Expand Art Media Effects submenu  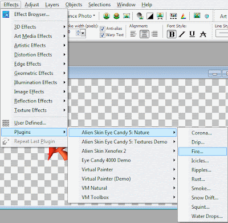point(34,36)
